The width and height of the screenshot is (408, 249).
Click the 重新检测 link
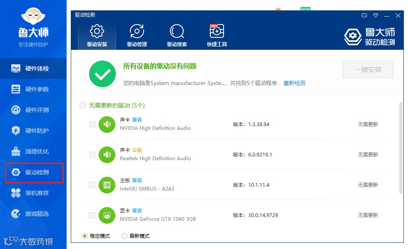294,83
